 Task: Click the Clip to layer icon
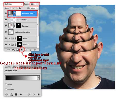[16, 94]
